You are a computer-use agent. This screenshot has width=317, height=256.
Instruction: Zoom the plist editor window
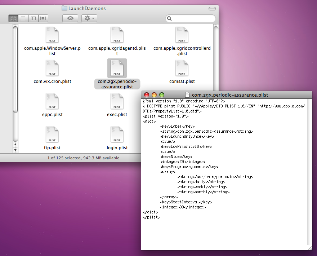[162, 95]
